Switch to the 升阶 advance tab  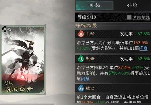coord(132,5)
